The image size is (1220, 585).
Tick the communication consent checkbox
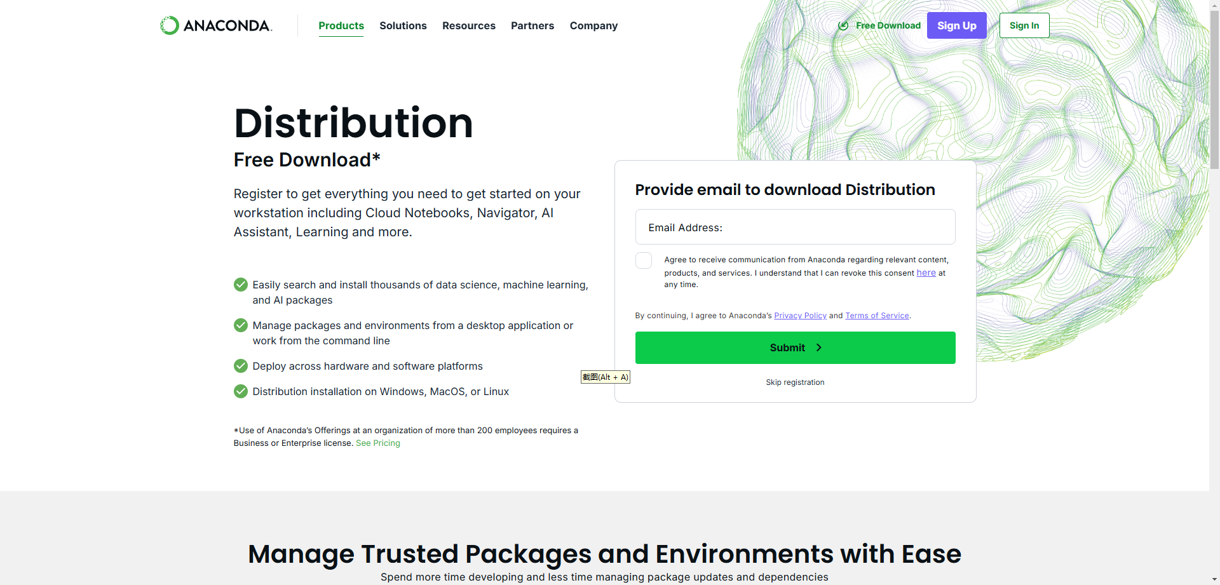point(644,260)
